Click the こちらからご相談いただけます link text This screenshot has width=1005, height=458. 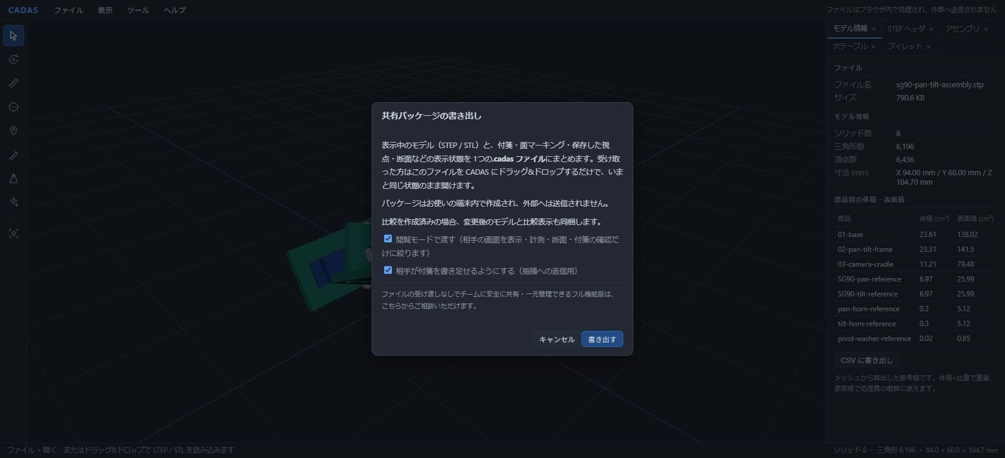pyautogui.click(x=429, y=307)
